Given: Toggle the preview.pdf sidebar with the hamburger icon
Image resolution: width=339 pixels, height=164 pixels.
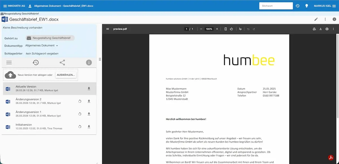Looking at the screenshot, I should click(108, 29).
